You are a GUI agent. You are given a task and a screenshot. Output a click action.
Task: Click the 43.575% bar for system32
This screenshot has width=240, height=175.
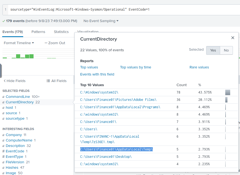pos(228,92)
